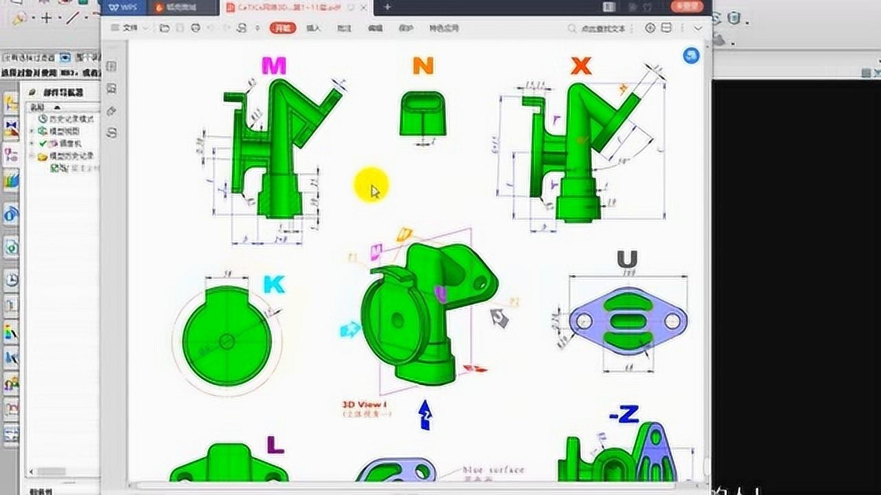881x495 pixels.
Task: Click the open folder icon in WPS toolbar
Action: click(x=164, y=28)
